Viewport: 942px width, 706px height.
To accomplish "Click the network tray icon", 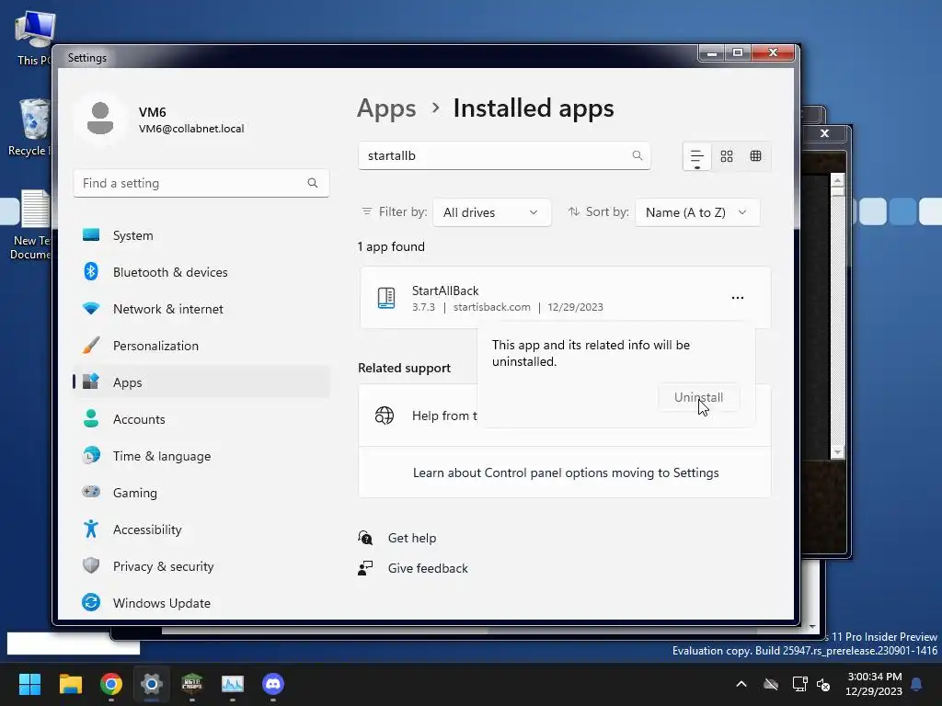I will (799, 684).
